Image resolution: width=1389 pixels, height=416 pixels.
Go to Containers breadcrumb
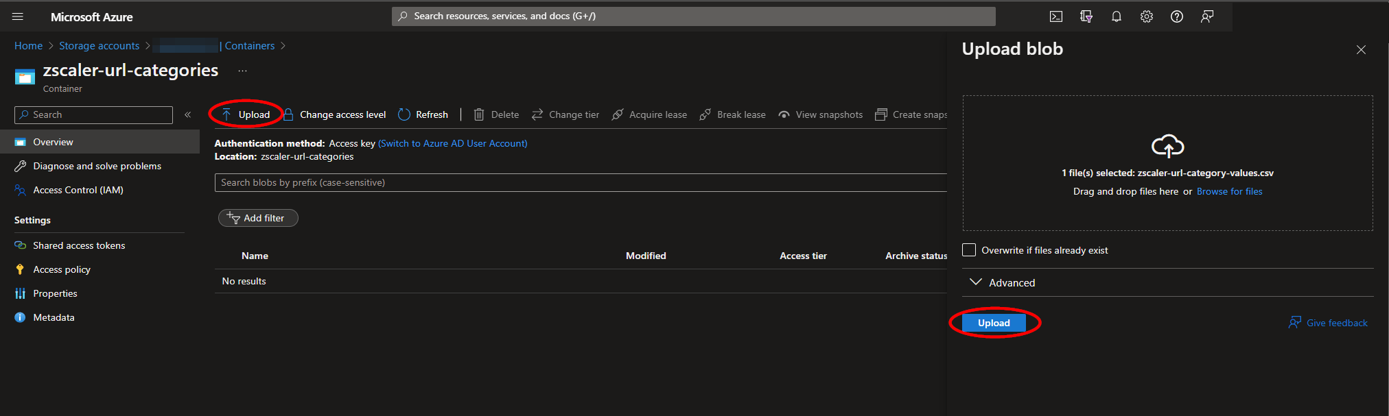pos(250,46)
